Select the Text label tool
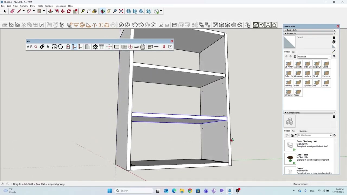 pyautogui.click(x=89, y=11)
